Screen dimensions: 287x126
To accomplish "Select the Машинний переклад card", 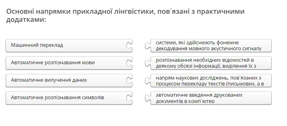I will (69, 46).
